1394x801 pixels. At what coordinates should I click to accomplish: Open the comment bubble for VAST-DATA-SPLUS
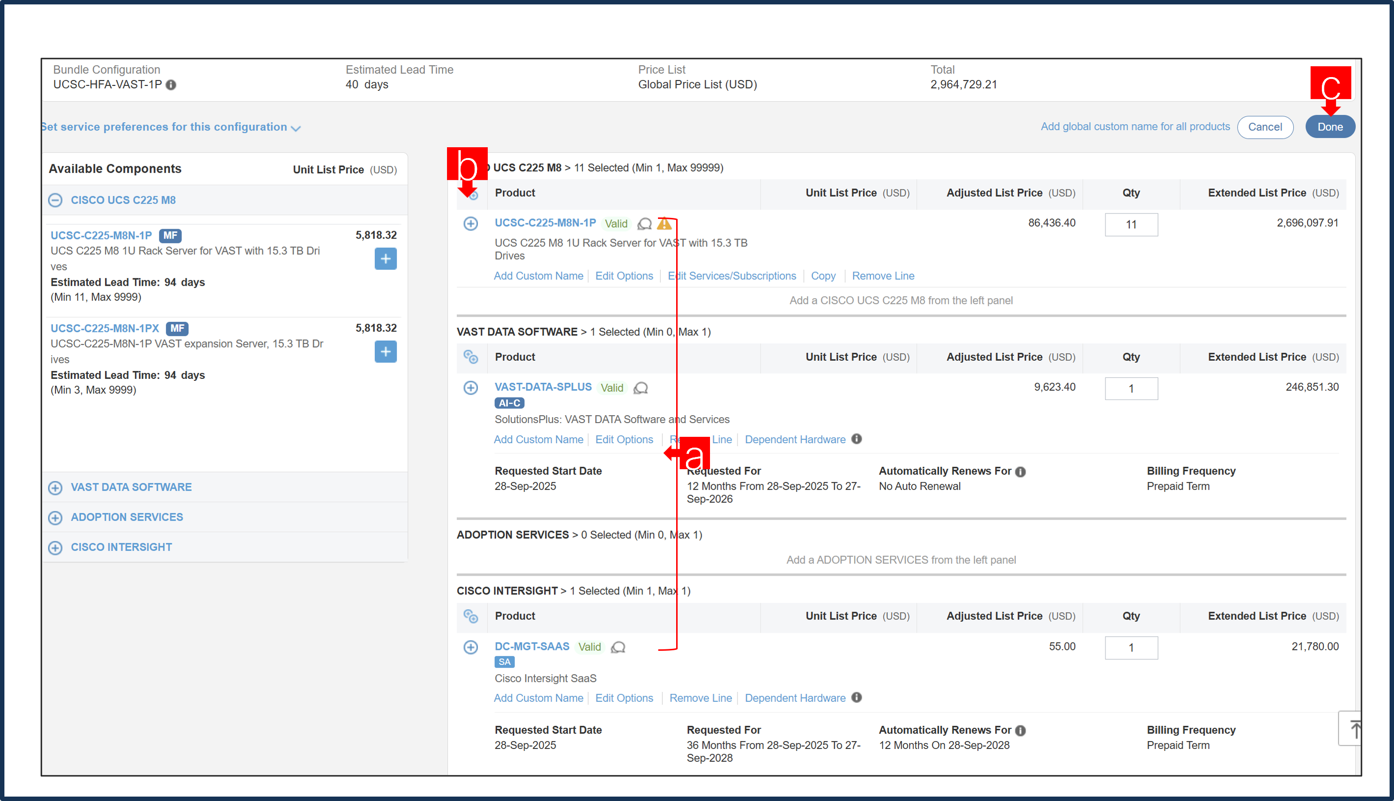click(x=640, y=388)
